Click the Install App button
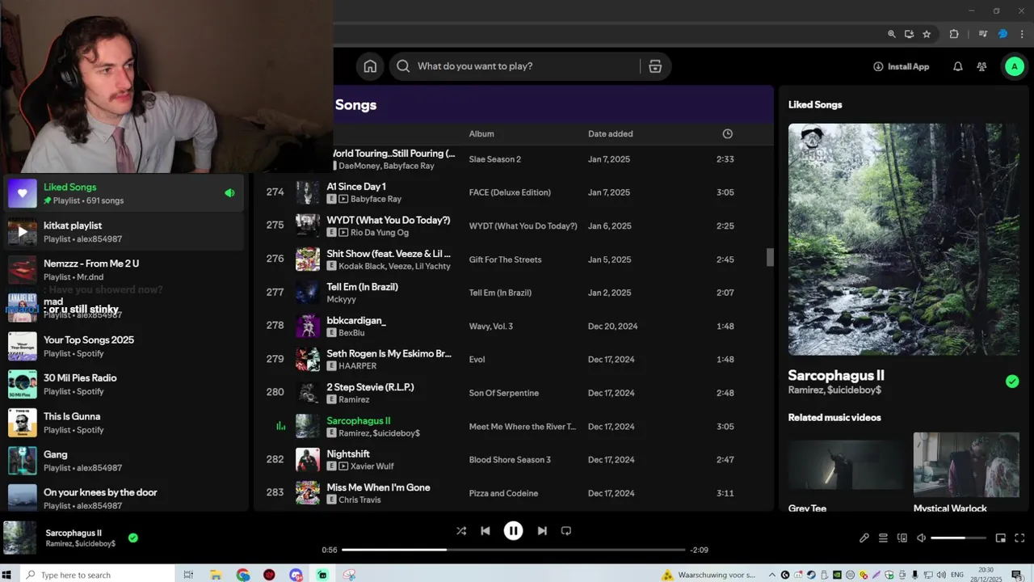 (x=902, y=66)
